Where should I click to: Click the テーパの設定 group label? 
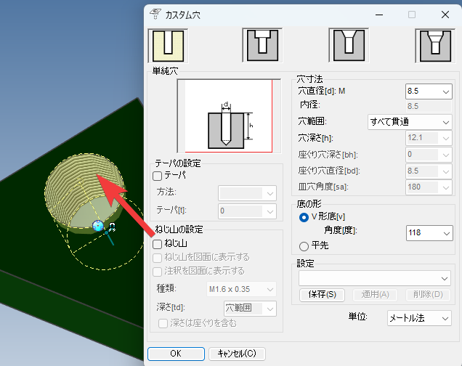pyautogui.click(x=178, y=163)
